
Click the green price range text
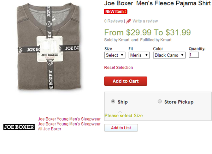[147, 32]
